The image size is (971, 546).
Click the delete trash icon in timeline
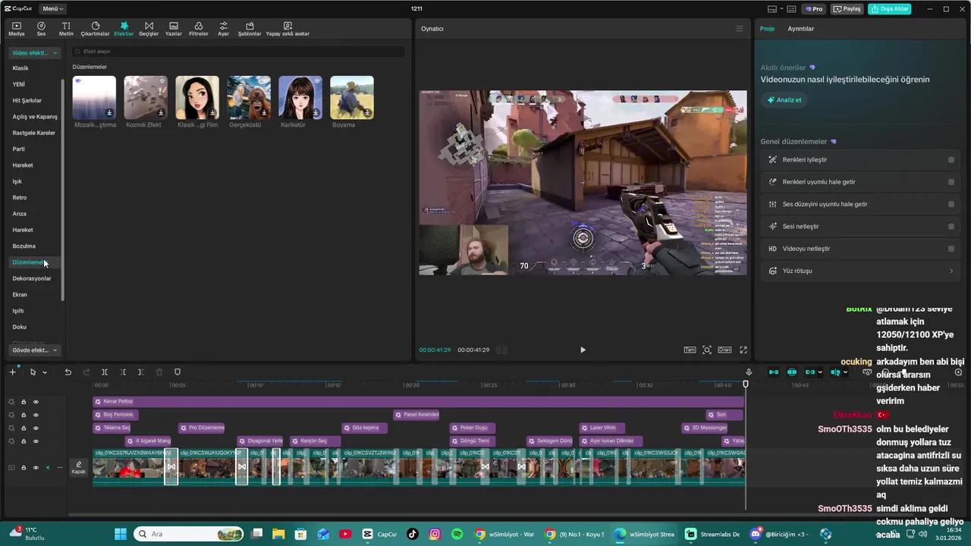point(159,372)
